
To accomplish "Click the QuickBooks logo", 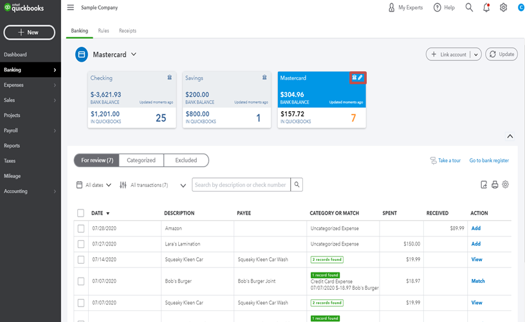I will 24,7.
